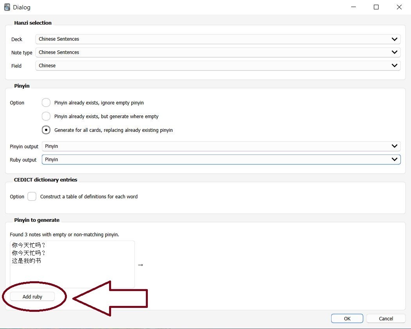Open the Pinyin output dropdown
Viewport: 411px width, 329px height.
[221, 146]
